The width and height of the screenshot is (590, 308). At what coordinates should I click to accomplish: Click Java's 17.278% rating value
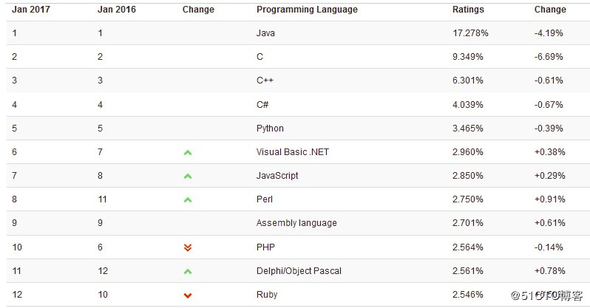pos(470,33)
